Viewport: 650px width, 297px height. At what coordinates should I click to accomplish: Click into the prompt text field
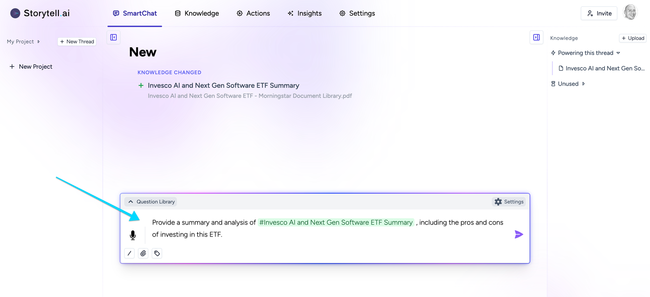tap(328, 228)
